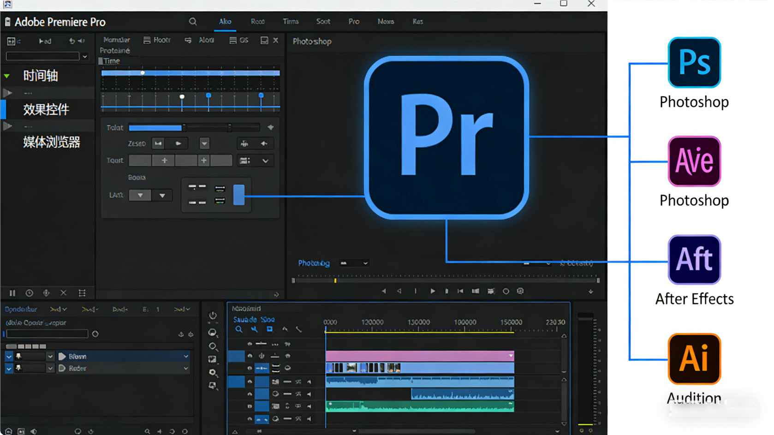Open the dropdown at the Blonn row end
The image size is (774, 435).
pyautogui.click(x=186, y=356)
